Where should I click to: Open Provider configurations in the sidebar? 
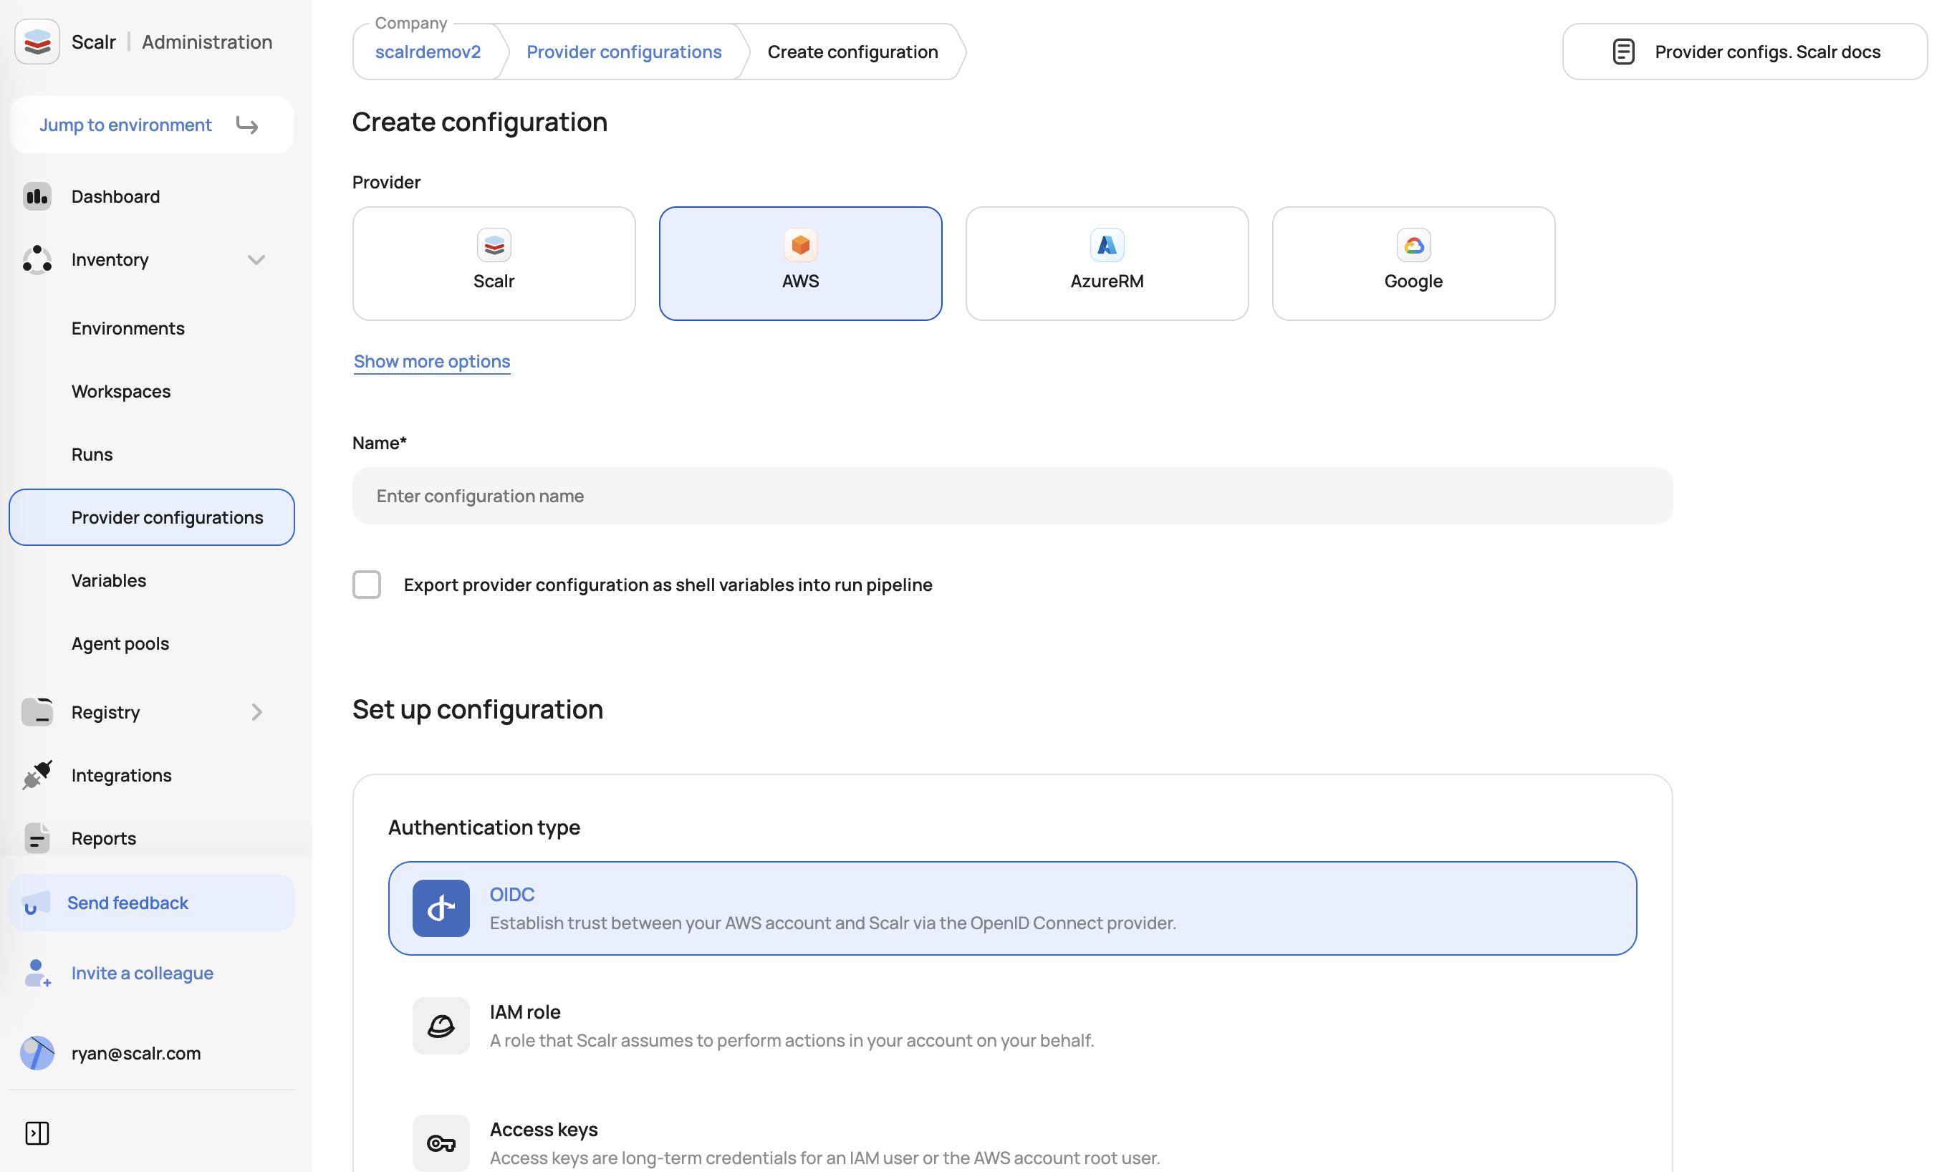click(x=152, y=517)
